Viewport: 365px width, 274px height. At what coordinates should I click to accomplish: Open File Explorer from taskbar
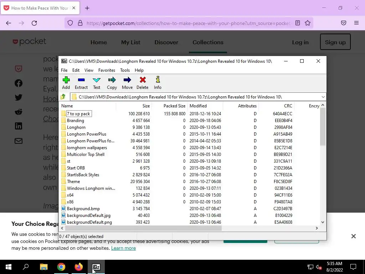click(43, 267)
